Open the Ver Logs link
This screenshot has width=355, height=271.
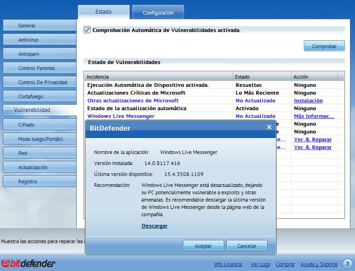tap(260, 264)
